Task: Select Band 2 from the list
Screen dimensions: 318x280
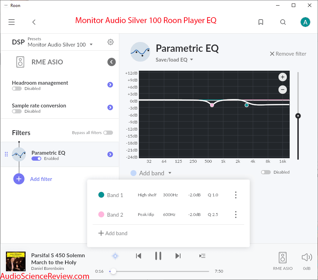Action: tap(115, 215)
